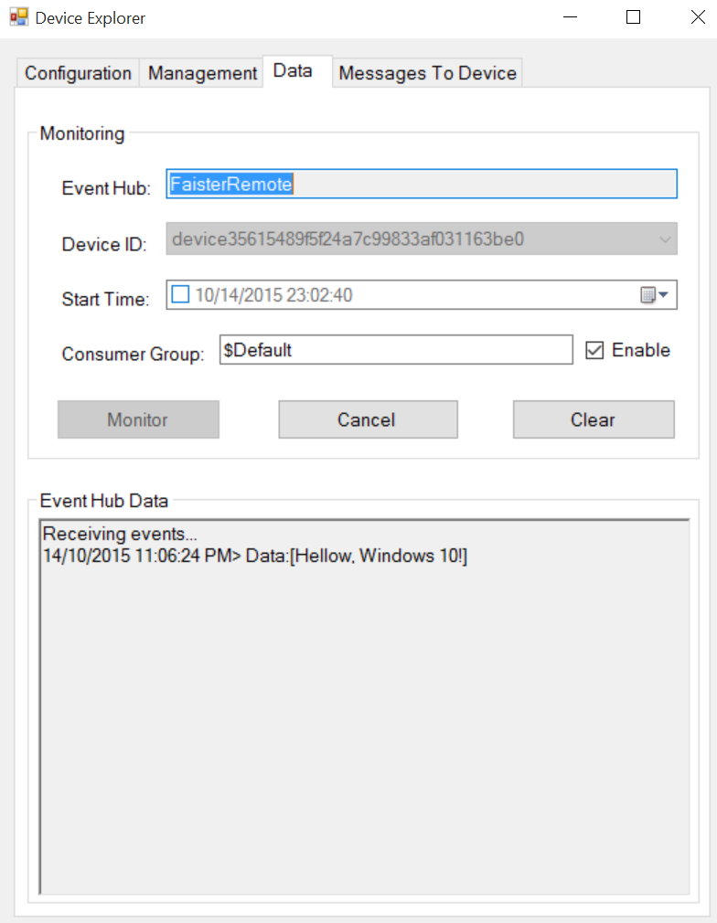The height and width of the screenshot is (923, 717).
Task: Minimize the Device Explorer window
Action: point(570,17)
